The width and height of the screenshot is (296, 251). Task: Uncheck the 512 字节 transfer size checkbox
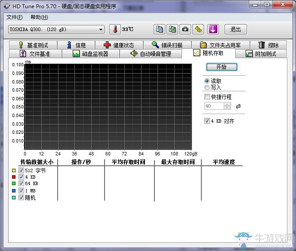coord(21,170)
